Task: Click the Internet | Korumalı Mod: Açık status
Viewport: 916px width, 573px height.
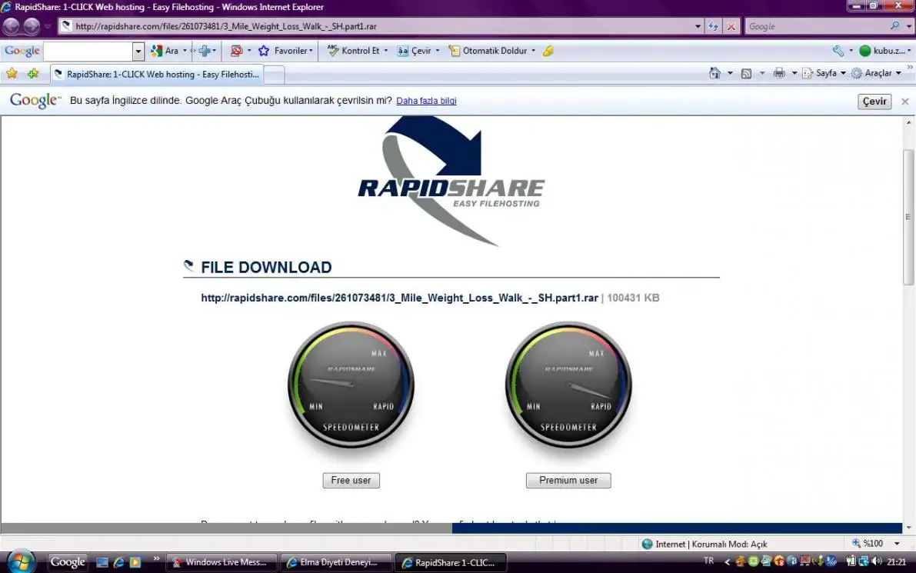Action: point(704,544)
